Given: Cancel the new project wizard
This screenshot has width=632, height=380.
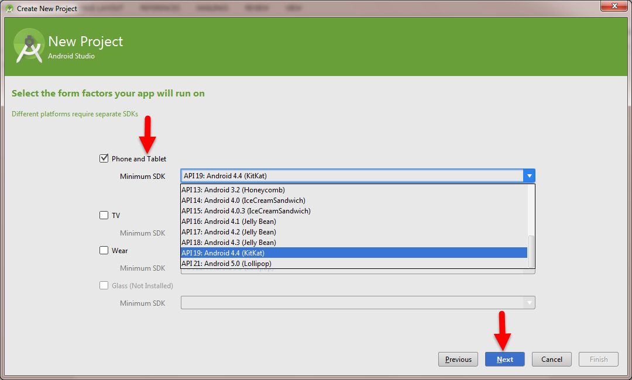Looking at the screenshot, I should (x=552, y=360).
